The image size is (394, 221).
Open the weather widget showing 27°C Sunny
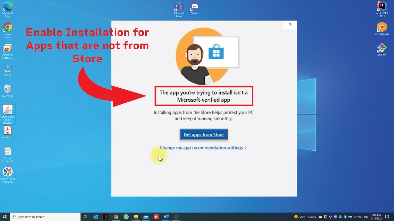pos(305,217)
